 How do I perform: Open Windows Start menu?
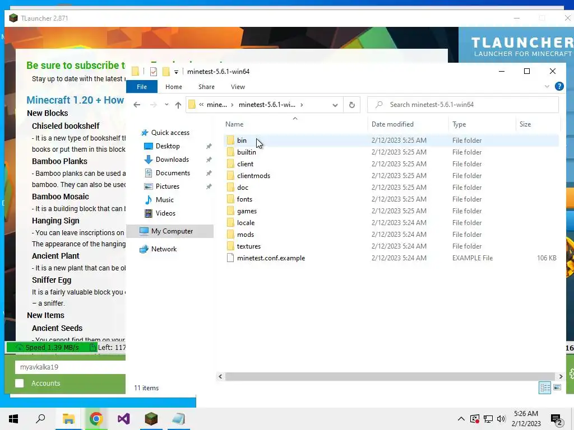(13, 419)
